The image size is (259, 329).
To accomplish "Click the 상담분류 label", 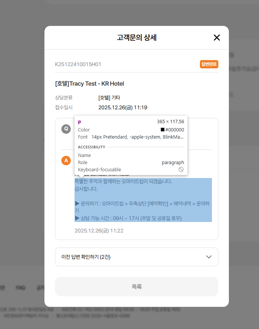I will tap(64, 98).
